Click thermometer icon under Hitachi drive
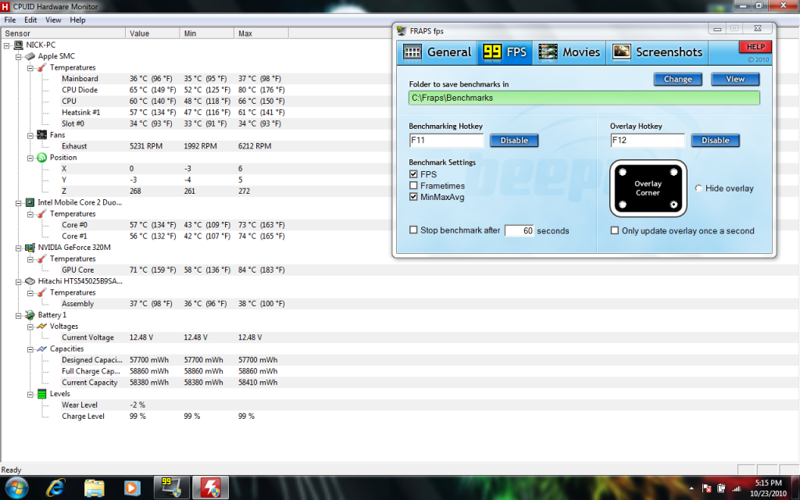This screenshot has height=500, width=800. click(x=42, y=292)
